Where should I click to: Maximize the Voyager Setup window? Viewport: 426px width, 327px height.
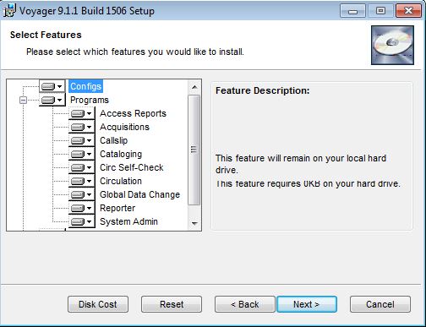point(380,11)
